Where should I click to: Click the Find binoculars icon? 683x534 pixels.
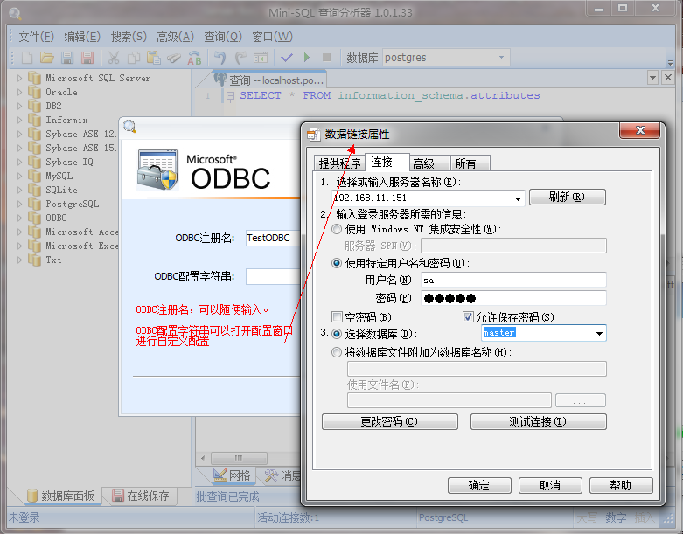point(174,58)
